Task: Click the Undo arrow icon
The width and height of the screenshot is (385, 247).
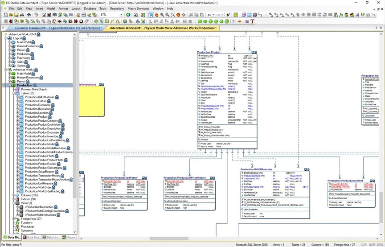Action: pyautogui.click(x=209, y=15)
